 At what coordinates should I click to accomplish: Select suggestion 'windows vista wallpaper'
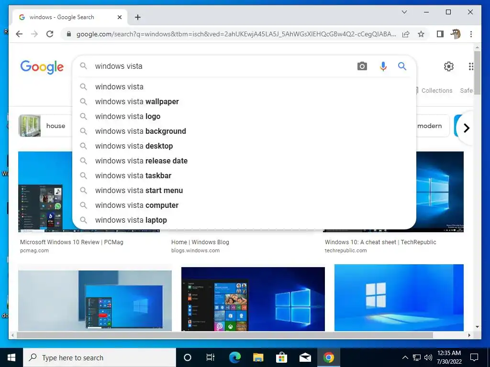[x=244, y=101]
